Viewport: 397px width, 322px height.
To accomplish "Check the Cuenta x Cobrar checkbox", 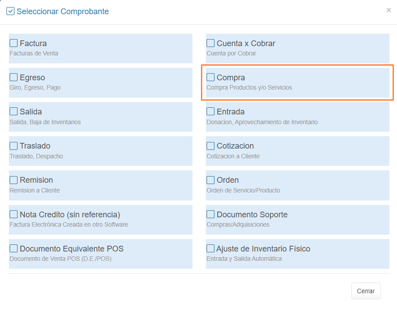I will click(x=211, y=43).
